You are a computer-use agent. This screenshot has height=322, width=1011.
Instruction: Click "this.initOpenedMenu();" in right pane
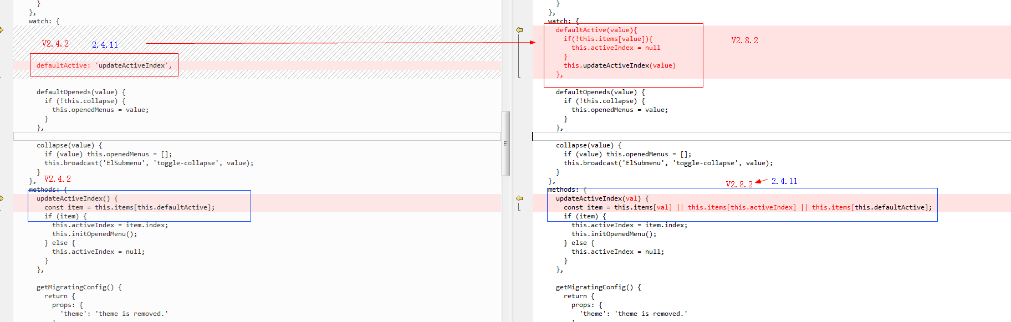point(614,234)
